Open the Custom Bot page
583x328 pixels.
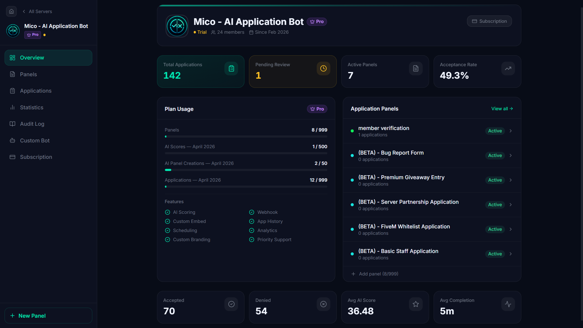pos(48,141)
